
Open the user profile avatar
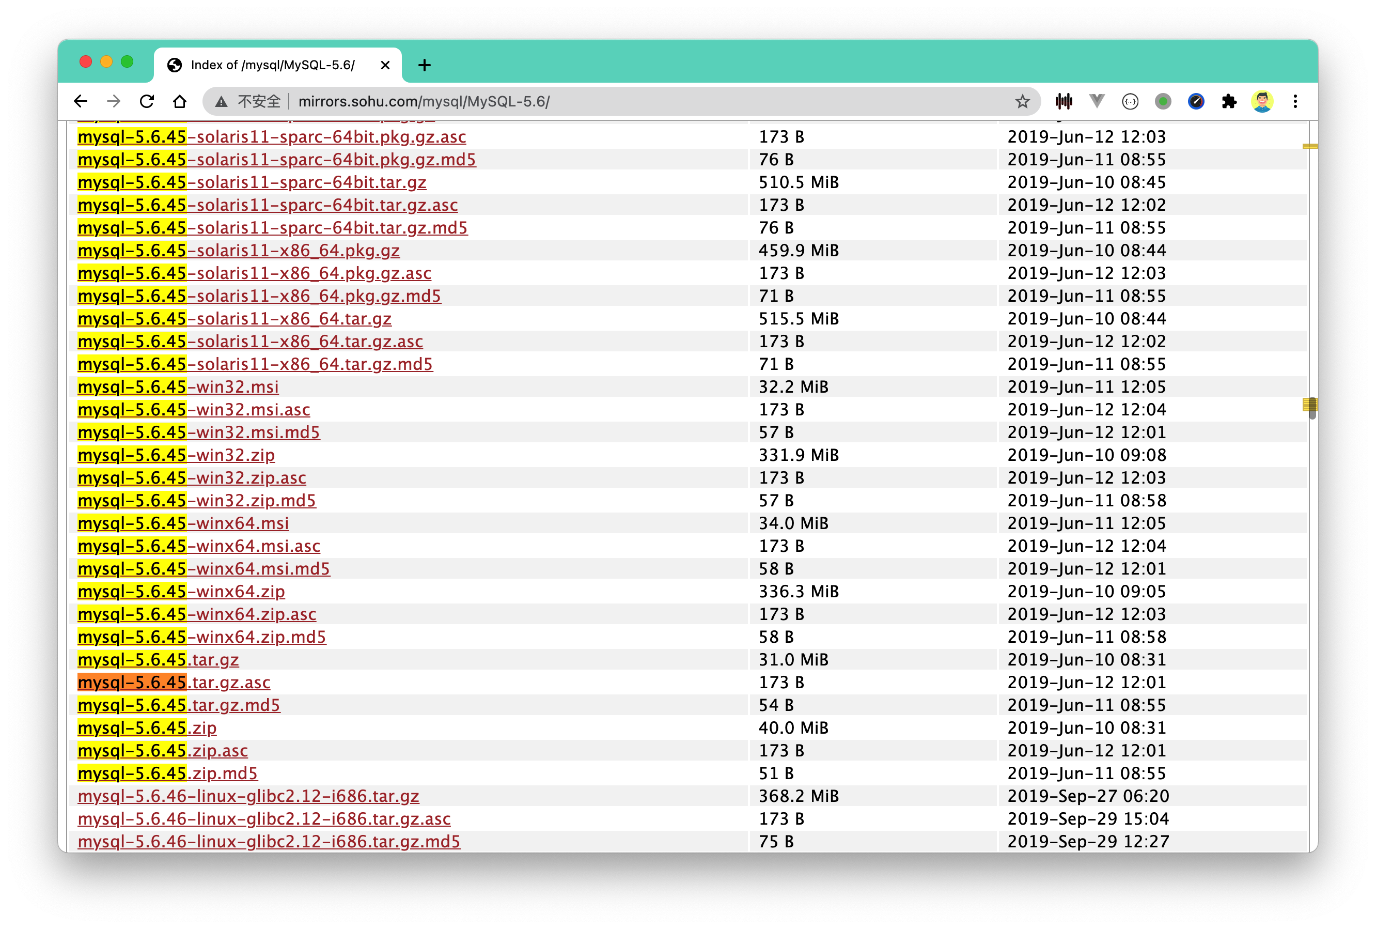tap(1262, 101)
